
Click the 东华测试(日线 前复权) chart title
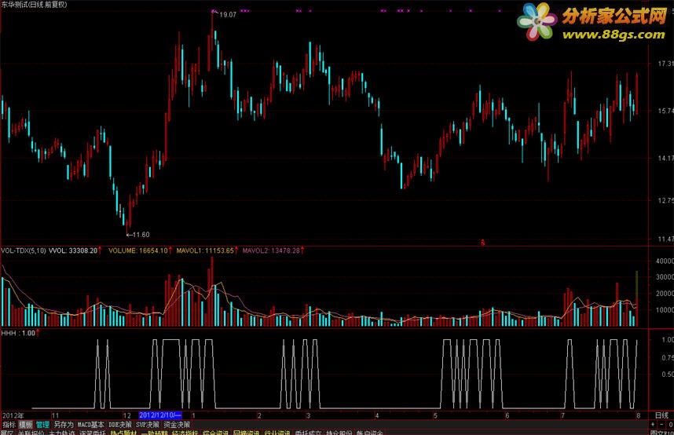34,5
